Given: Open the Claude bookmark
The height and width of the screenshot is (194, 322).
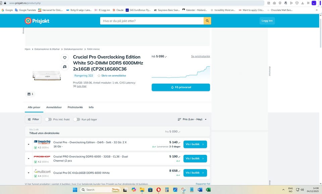Looking at the screenshot, I should pos(118,10).
